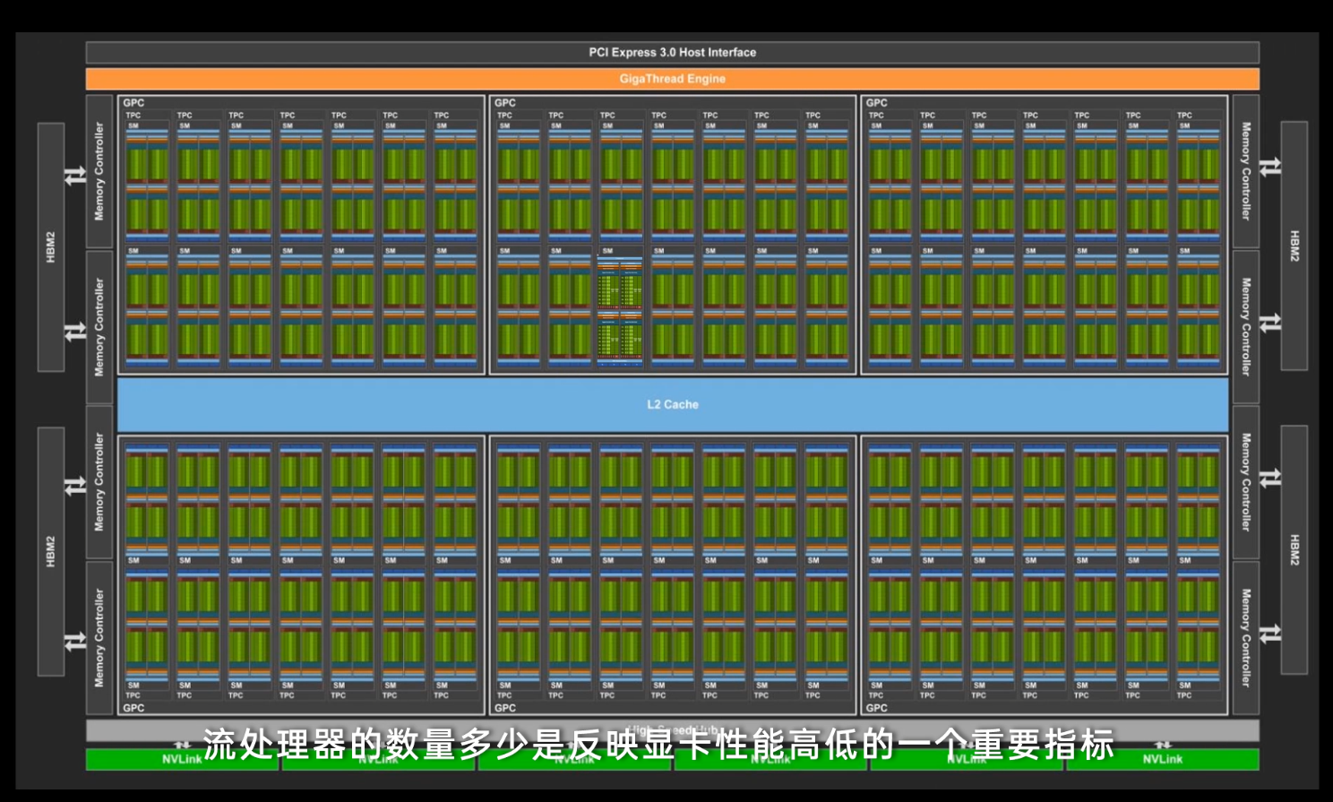Image resolution: width=1333 pixels, height=802 pixels.
Task: Click arrows beside top-right Memory Controller
Action: [1270, 167]
